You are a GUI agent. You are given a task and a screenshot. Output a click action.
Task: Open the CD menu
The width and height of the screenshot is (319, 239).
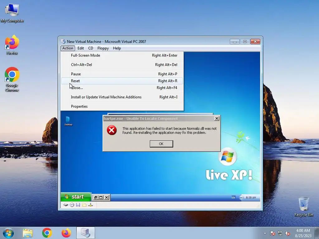click(x=91, y=48)
